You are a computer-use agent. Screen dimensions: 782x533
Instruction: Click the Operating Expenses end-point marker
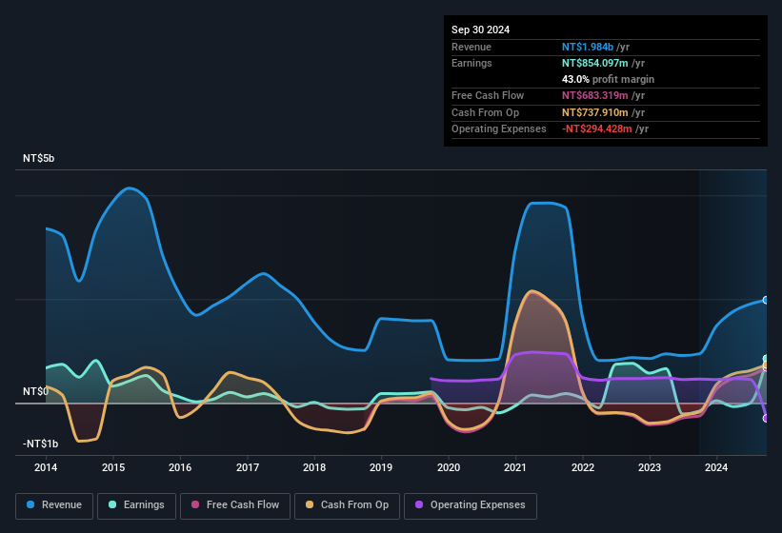pos(766,419)
